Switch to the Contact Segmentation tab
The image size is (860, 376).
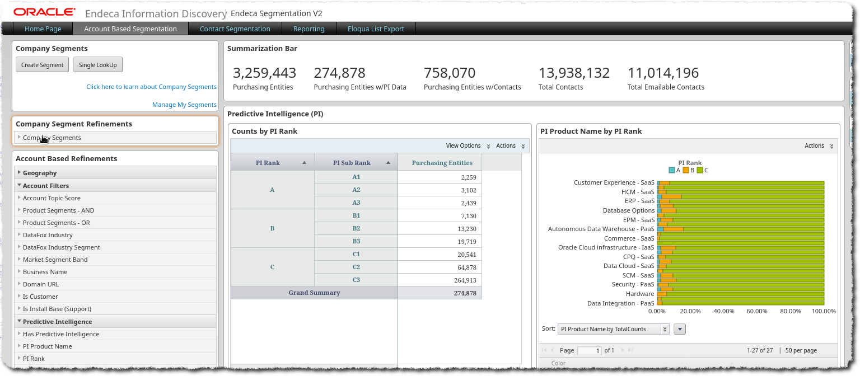235,29
